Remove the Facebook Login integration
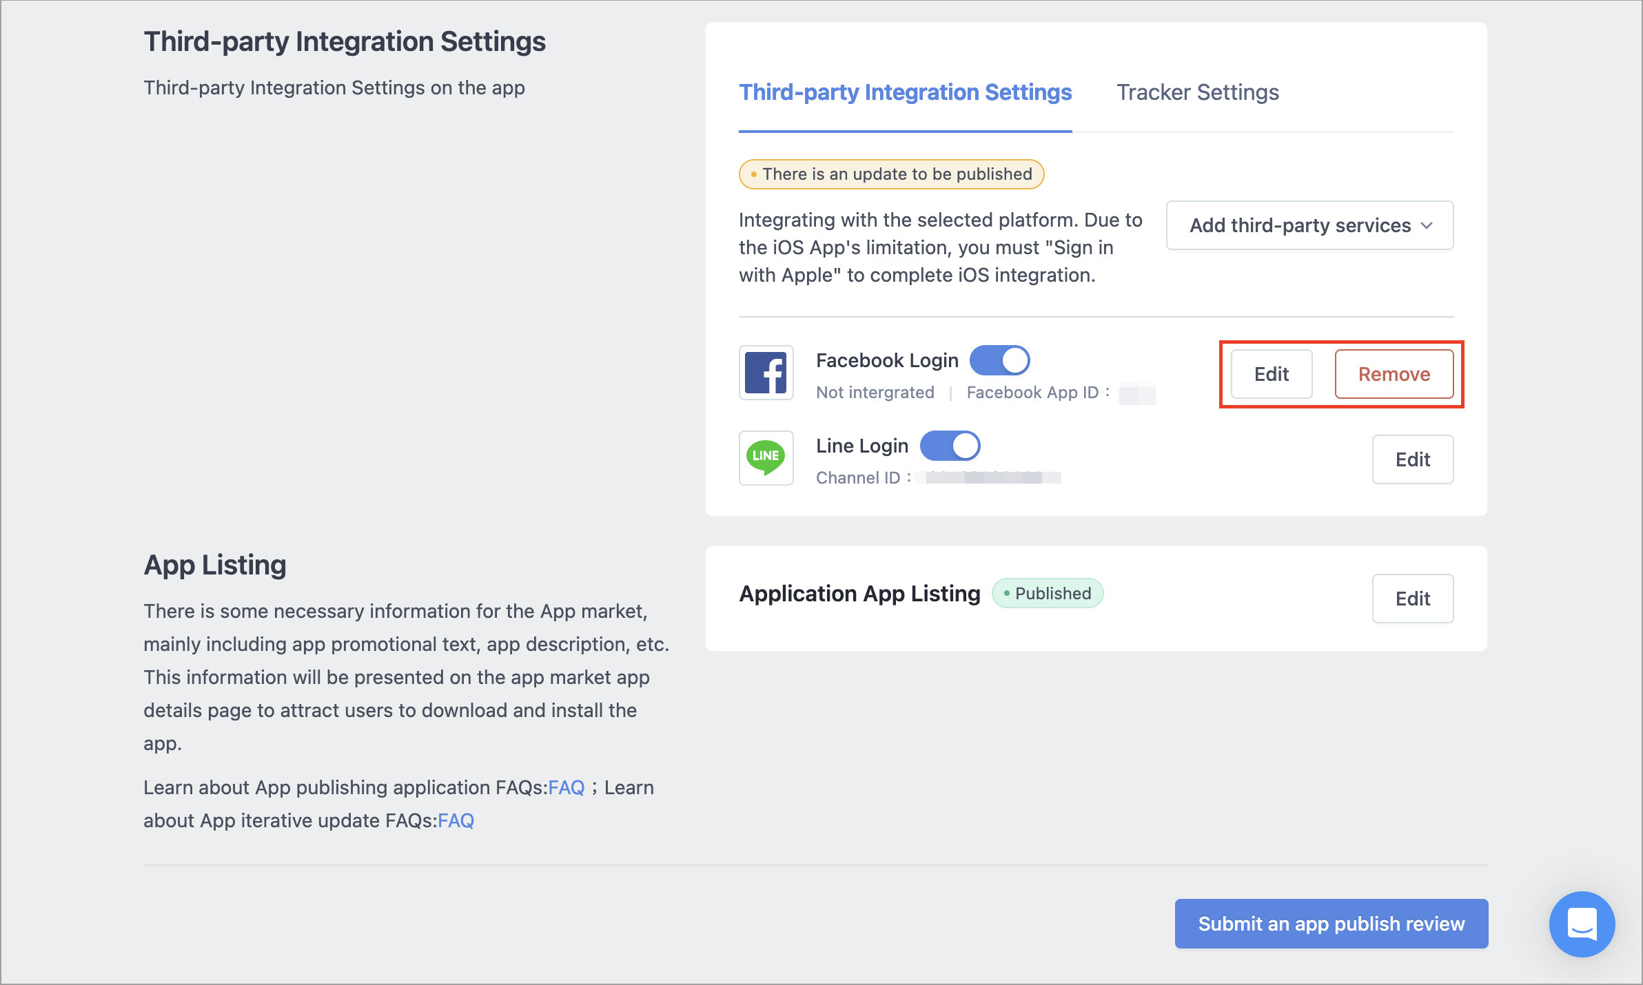 click(x=1394, y=374)
